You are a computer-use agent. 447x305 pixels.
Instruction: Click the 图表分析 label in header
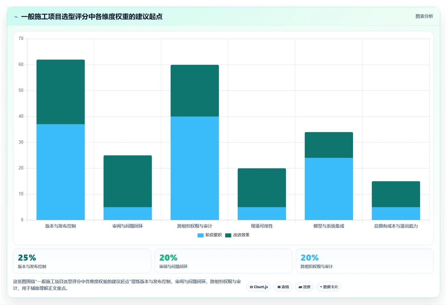point(424,16)
